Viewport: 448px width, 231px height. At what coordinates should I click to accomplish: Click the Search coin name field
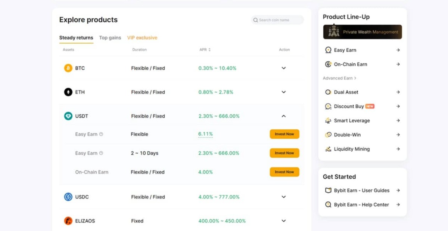(x=278, y=20)
